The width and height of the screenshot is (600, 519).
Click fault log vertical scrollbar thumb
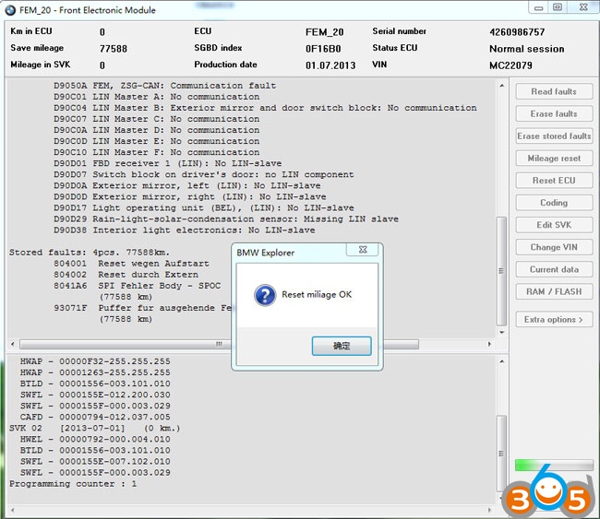click(x=501, y=271)
